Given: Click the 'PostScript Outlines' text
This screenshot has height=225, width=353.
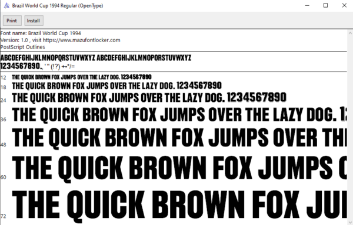Looking at the screenshot, I should pyautogui.click(x=23, y=47).
